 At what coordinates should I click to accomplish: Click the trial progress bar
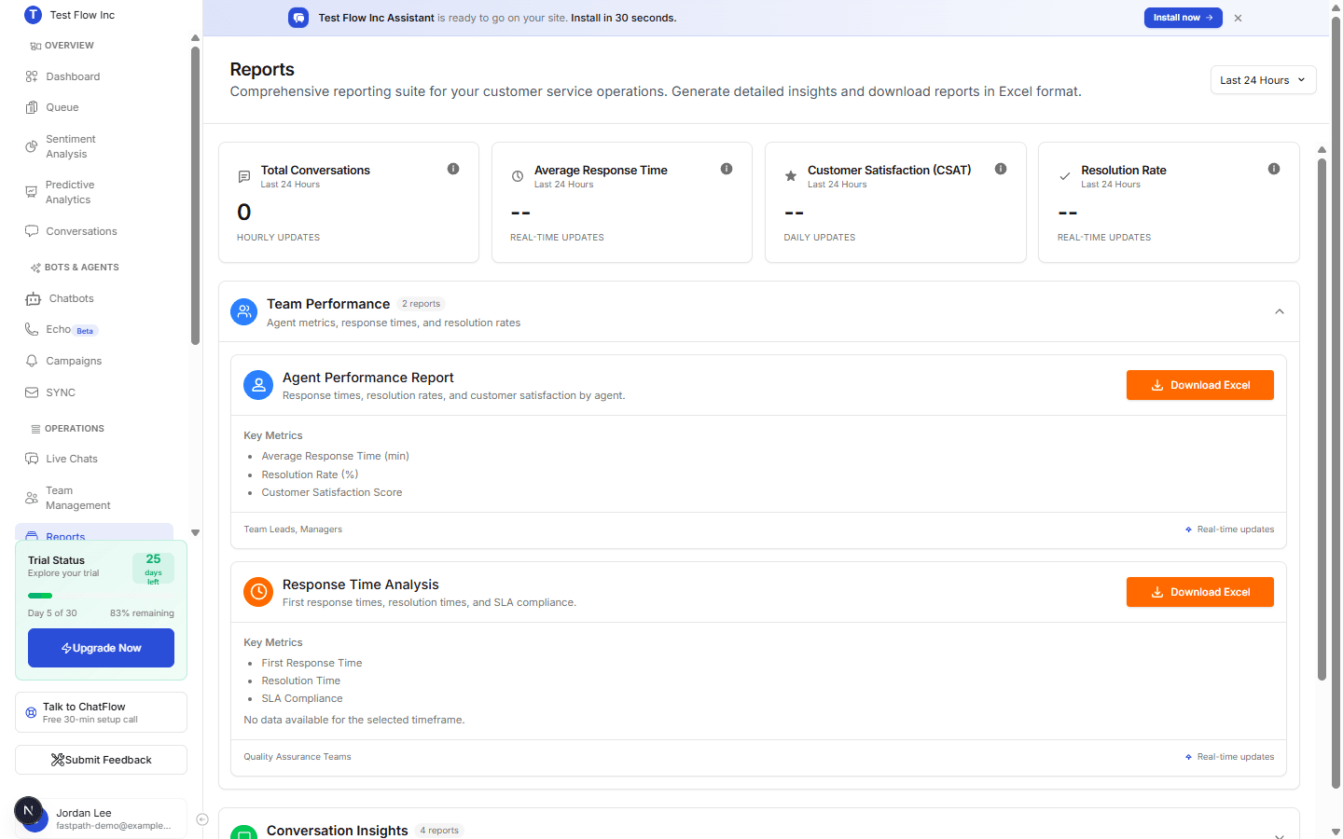[x=101, y=596]
